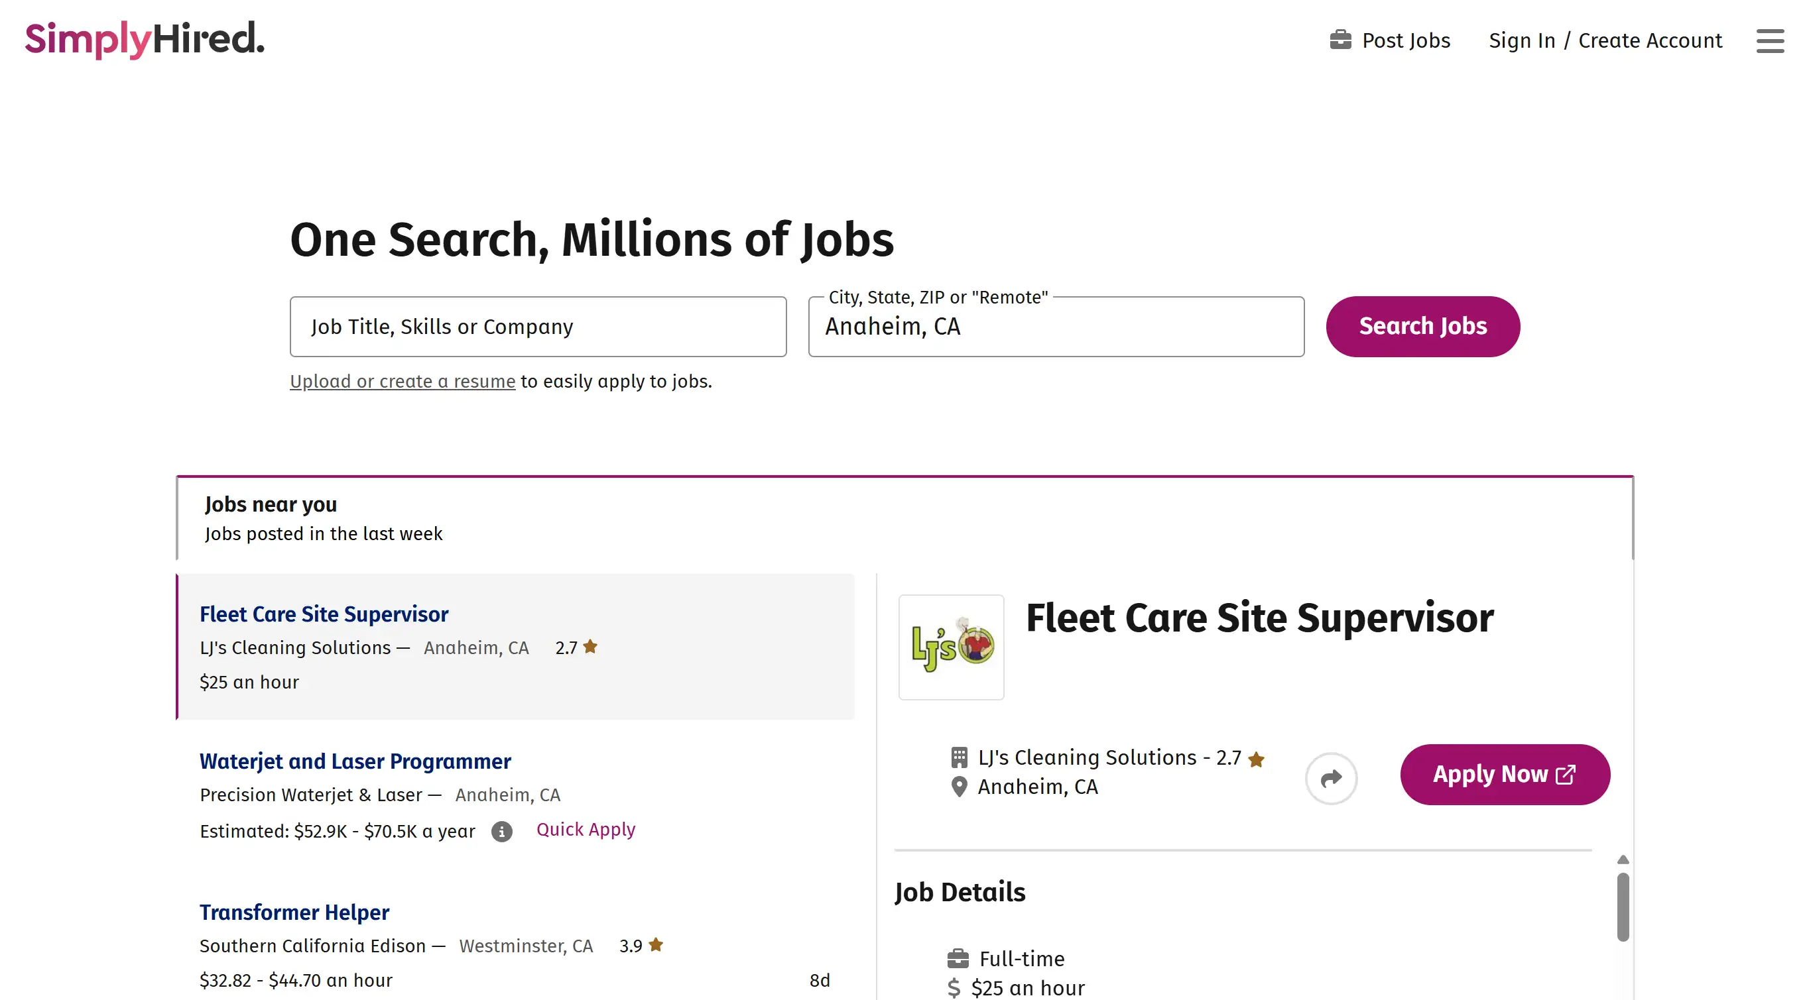
Task: Click 'Fleet Care Site Supervisor' detail title
Action: [1260, 618]
